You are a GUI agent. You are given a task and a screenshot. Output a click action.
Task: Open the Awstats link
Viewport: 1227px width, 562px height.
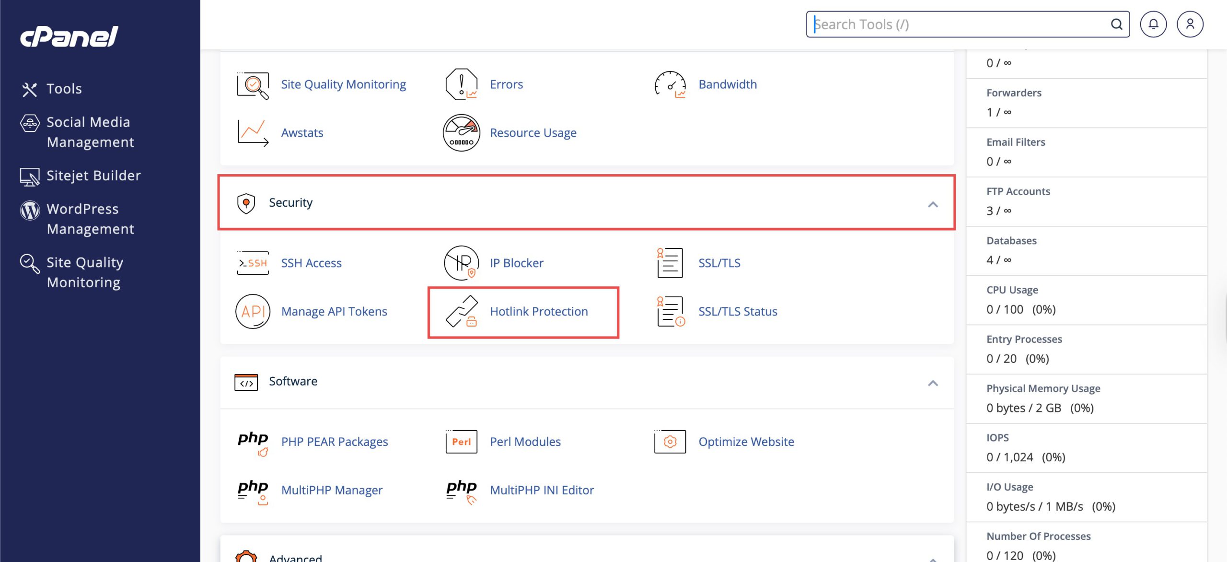point(302,133)
